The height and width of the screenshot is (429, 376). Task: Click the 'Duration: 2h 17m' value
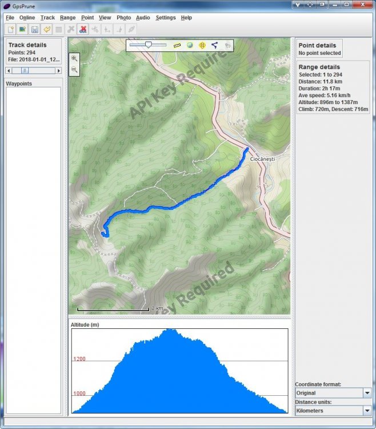pos(319,88)
